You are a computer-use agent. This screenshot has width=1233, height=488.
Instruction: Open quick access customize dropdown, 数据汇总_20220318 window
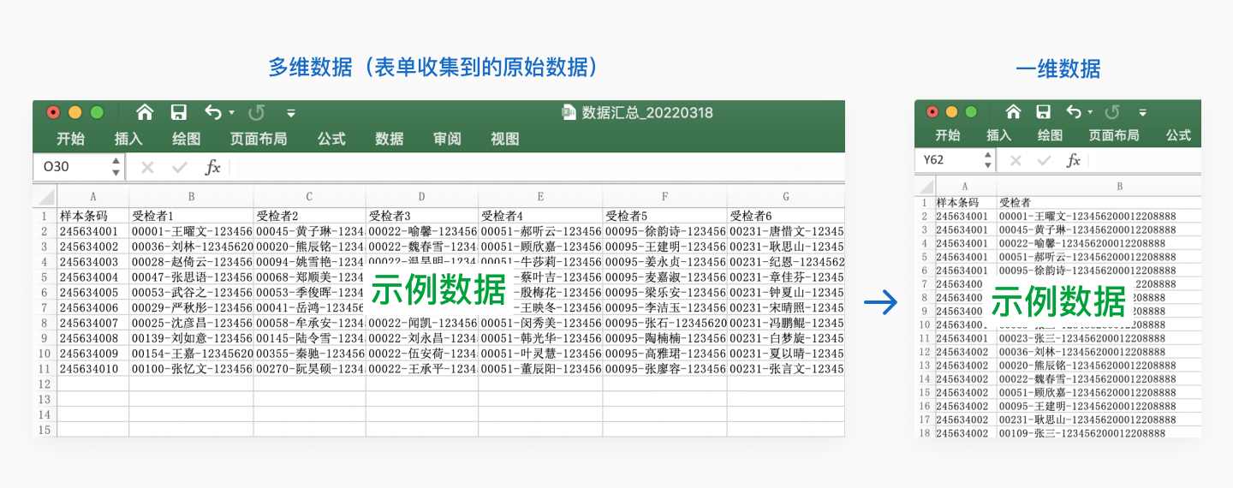coord(291,113)
